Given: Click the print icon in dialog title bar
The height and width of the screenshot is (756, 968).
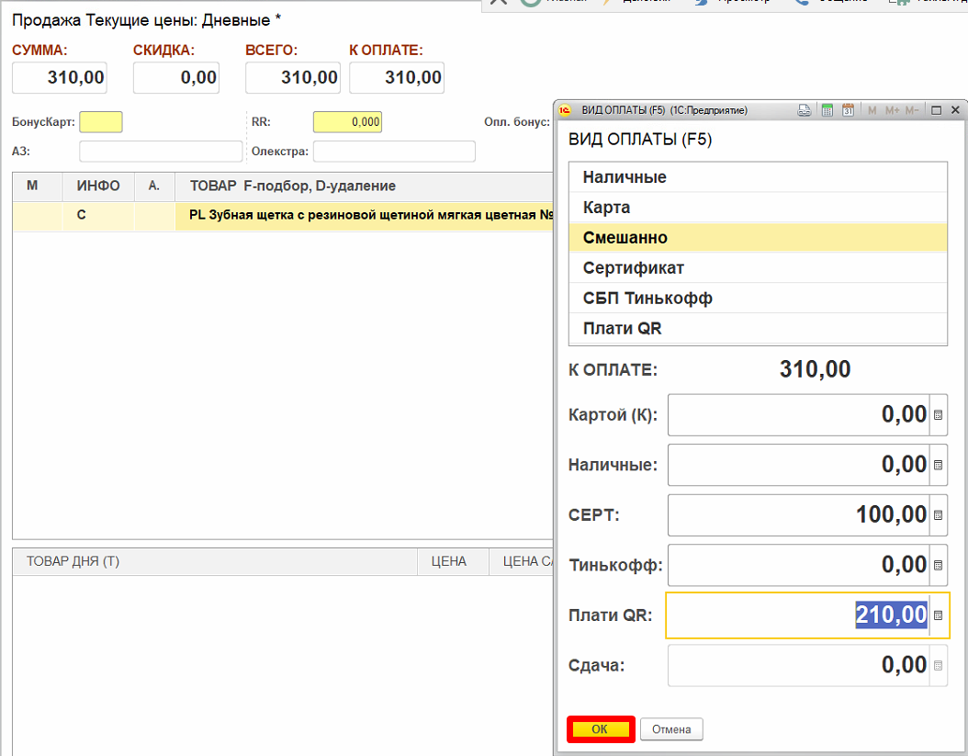Looking at the screenshot, I should click(x=805, y=110).
